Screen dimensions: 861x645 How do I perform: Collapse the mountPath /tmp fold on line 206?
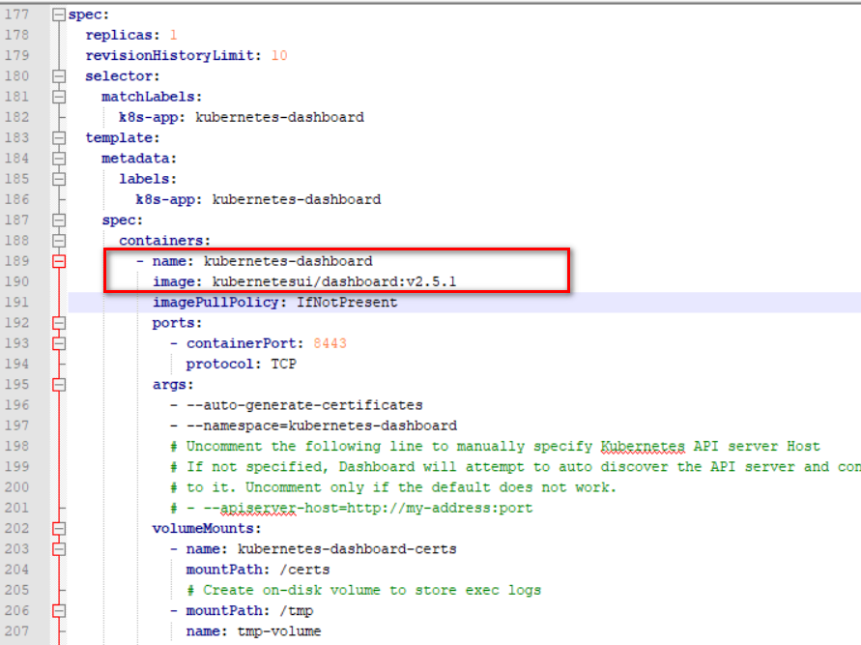[x=59, y=611]
